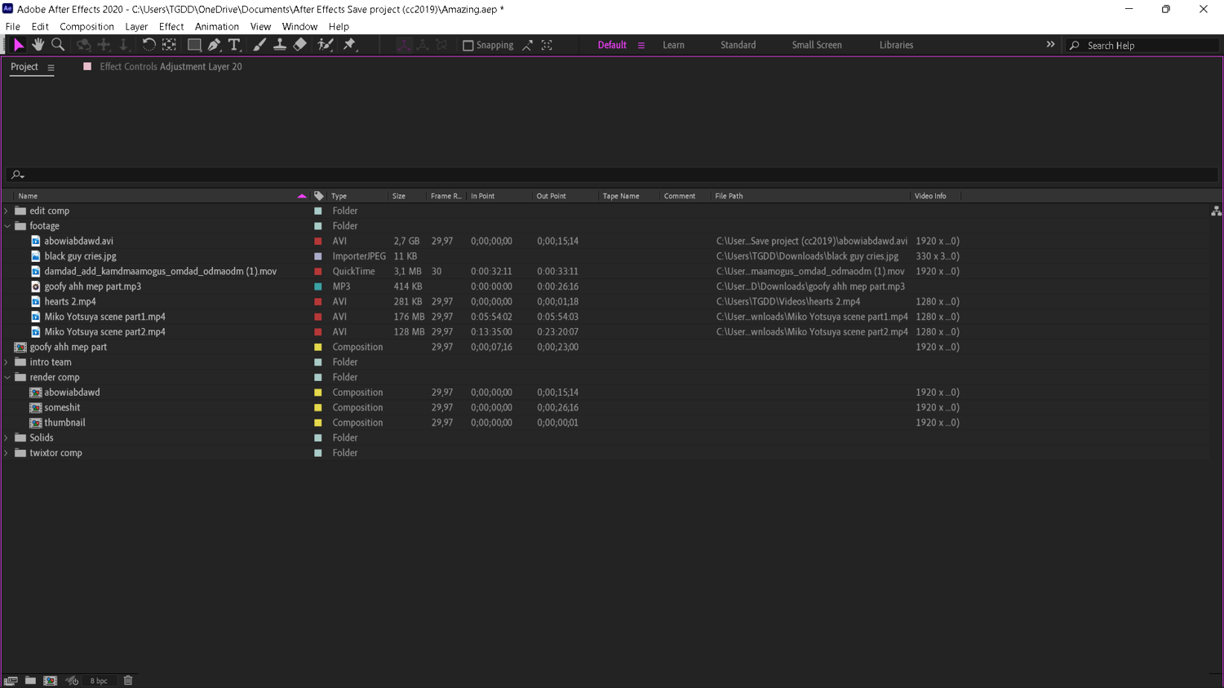Viewport: 1224px width, 688px height.
Task: Select black guy cries.jpg footage item
Action: click(80, 256)
